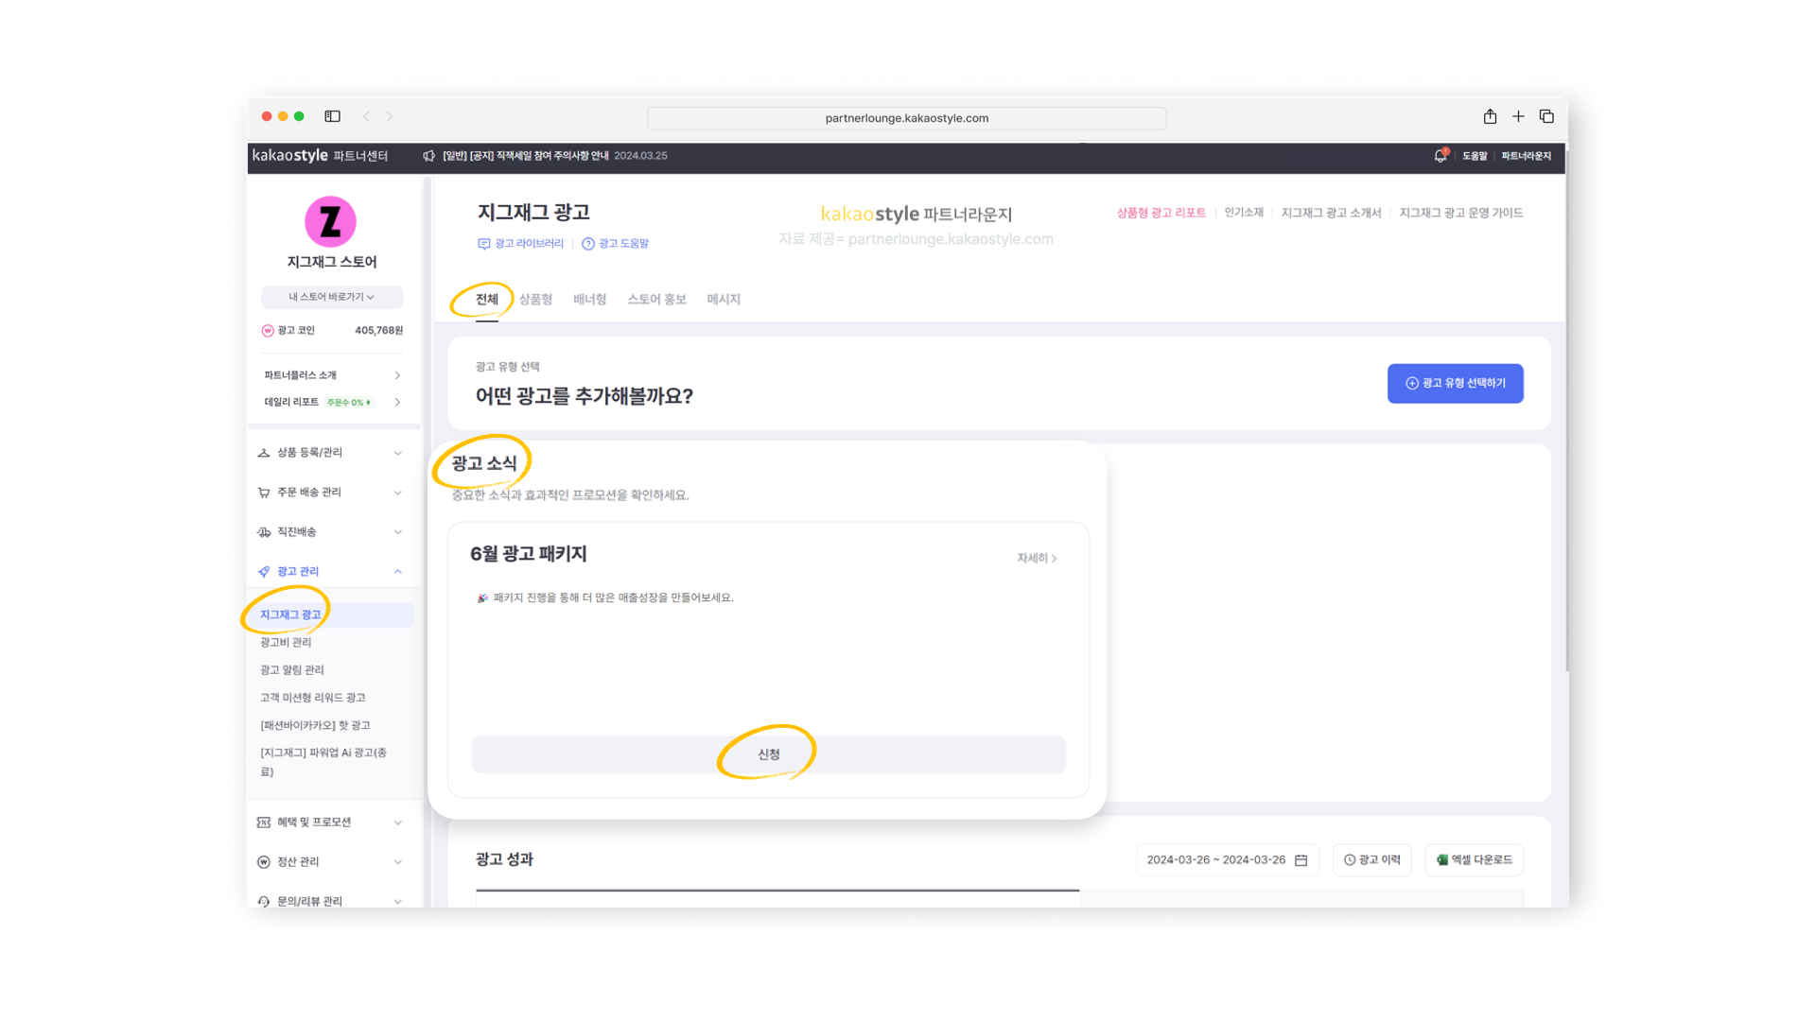This screenshot has height=1021, width=1816.
Task: Click the truck icon beside 직진배송
Action: (264, 532)
